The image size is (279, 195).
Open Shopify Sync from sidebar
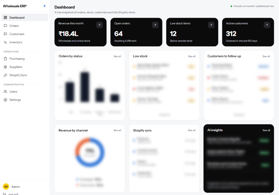pos(25,75)
